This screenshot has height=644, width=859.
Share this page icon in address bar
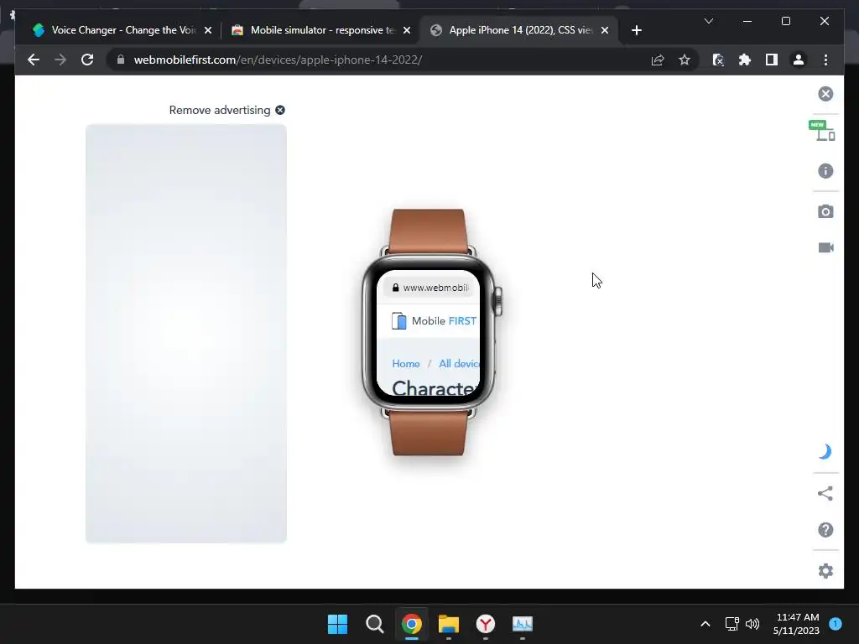[658, 60]
